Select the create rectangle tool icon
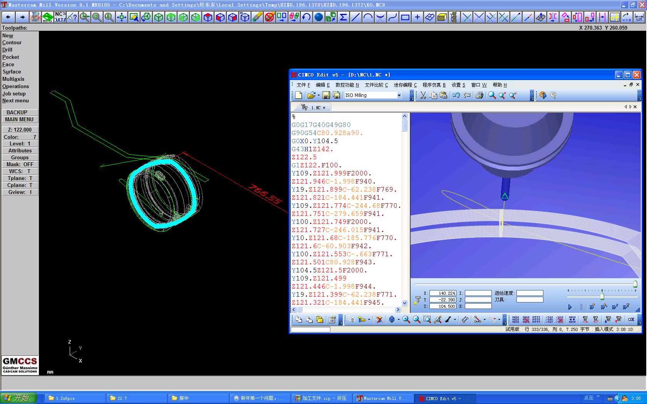Viewport: 647px width, 404px height. (x=405, y=17)
